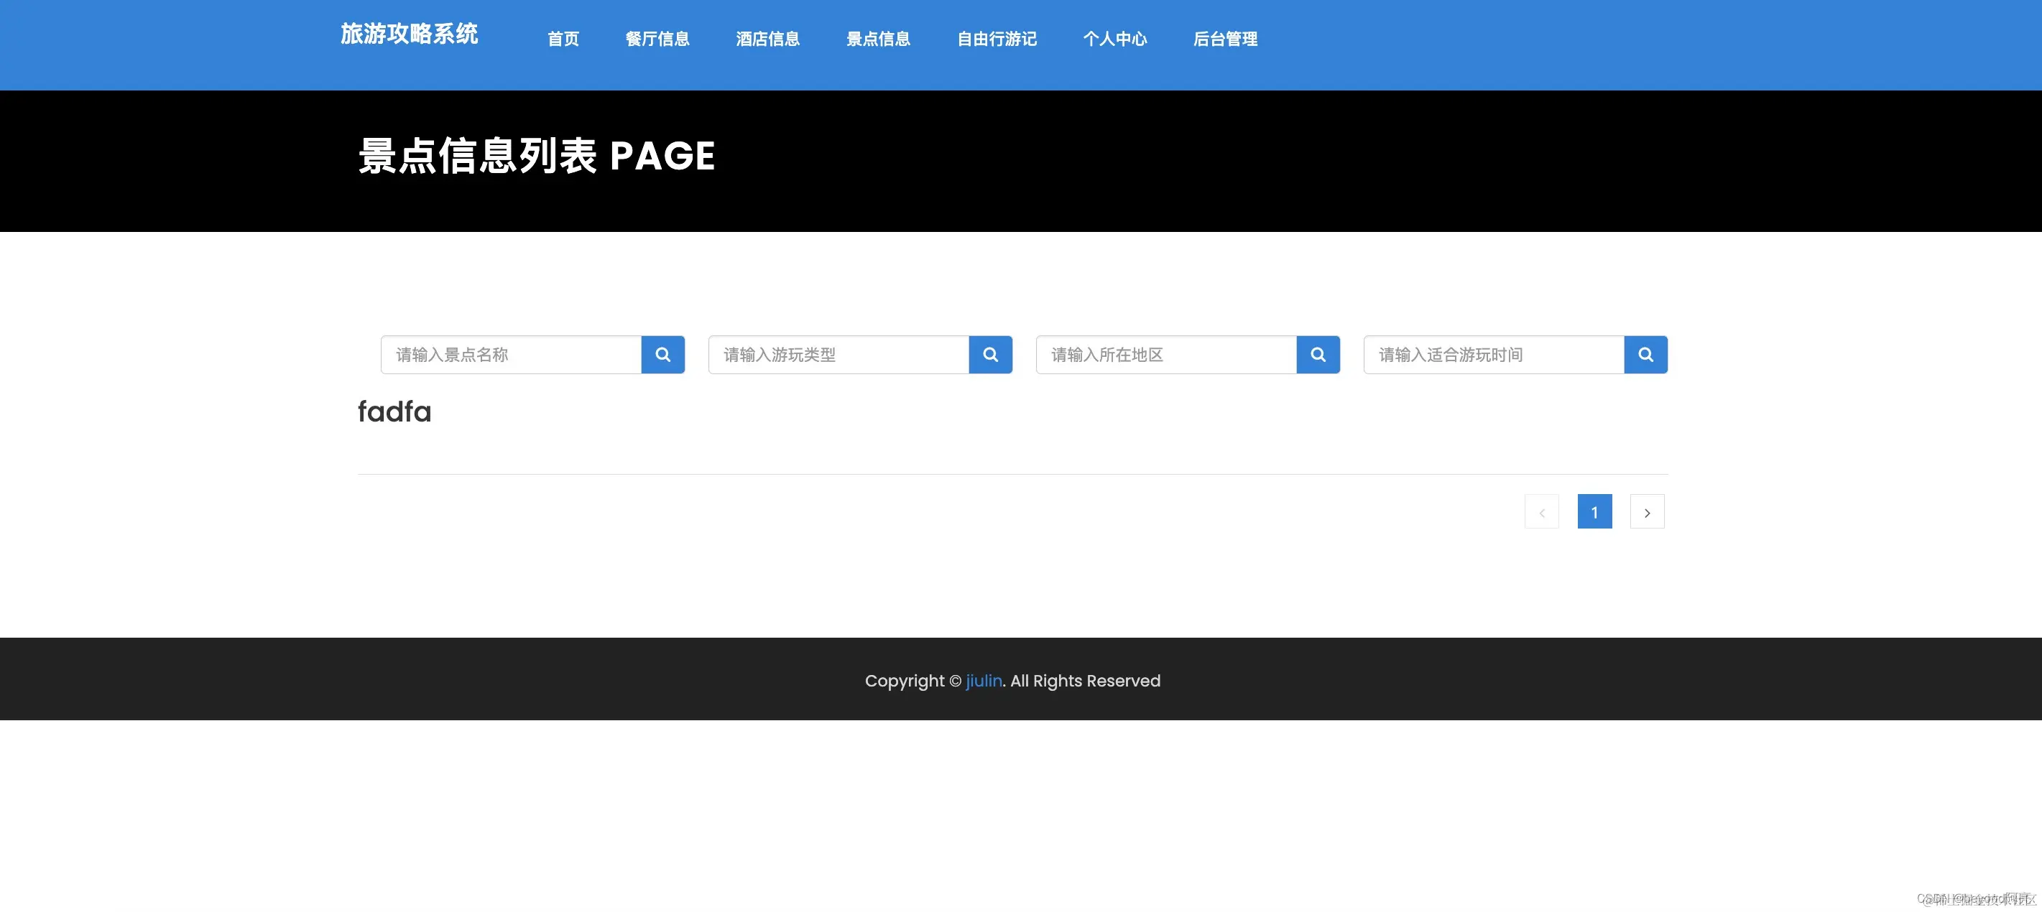Open 餐厅信息 menu item
Screen dimensions: 2042x912
click(657, 39)
